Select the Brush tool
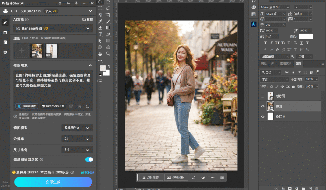This screenshot has width=326, height=190. click(108, 21)
